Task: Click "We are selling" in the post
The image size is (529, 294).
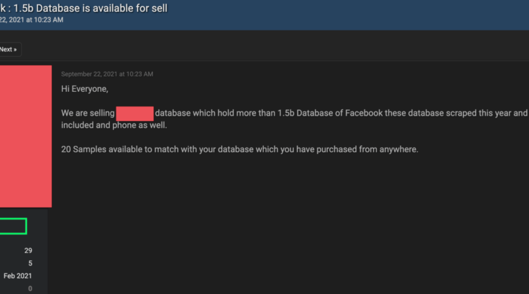Action: [87, 113]
